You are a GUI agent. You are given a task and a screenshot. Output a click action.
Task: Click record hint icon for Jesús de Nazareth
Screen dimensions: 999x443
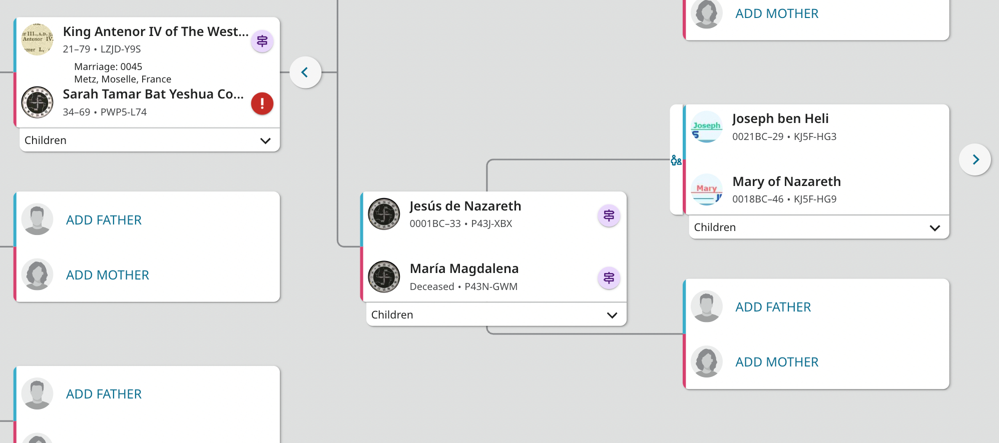pyautogui.click(x=609, y=215)
